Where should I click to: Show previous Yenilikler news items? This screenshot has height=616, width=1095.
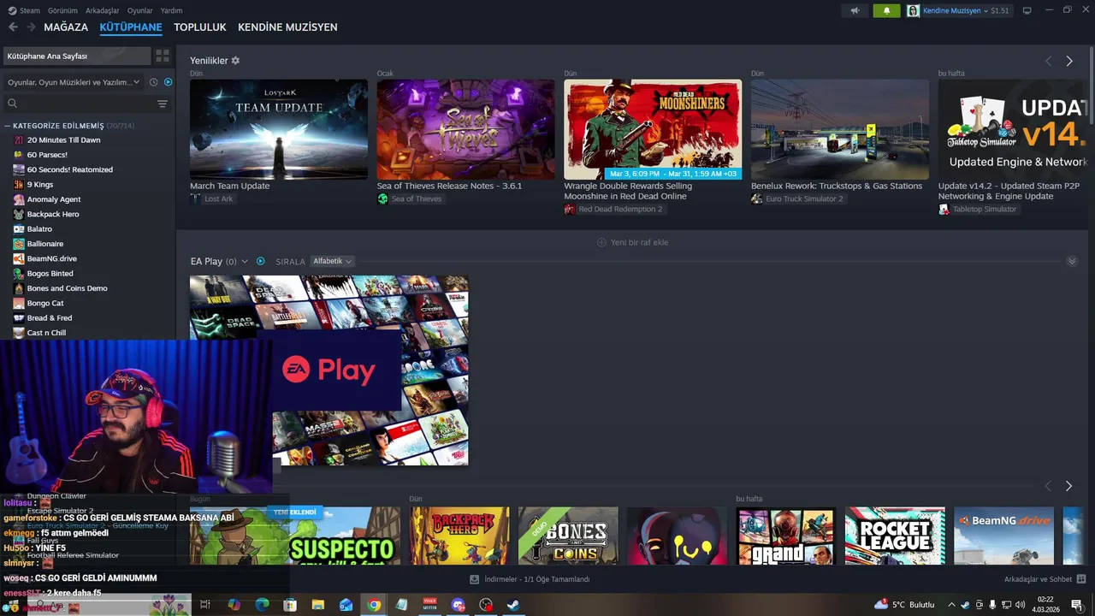(x=1048, y=61)
